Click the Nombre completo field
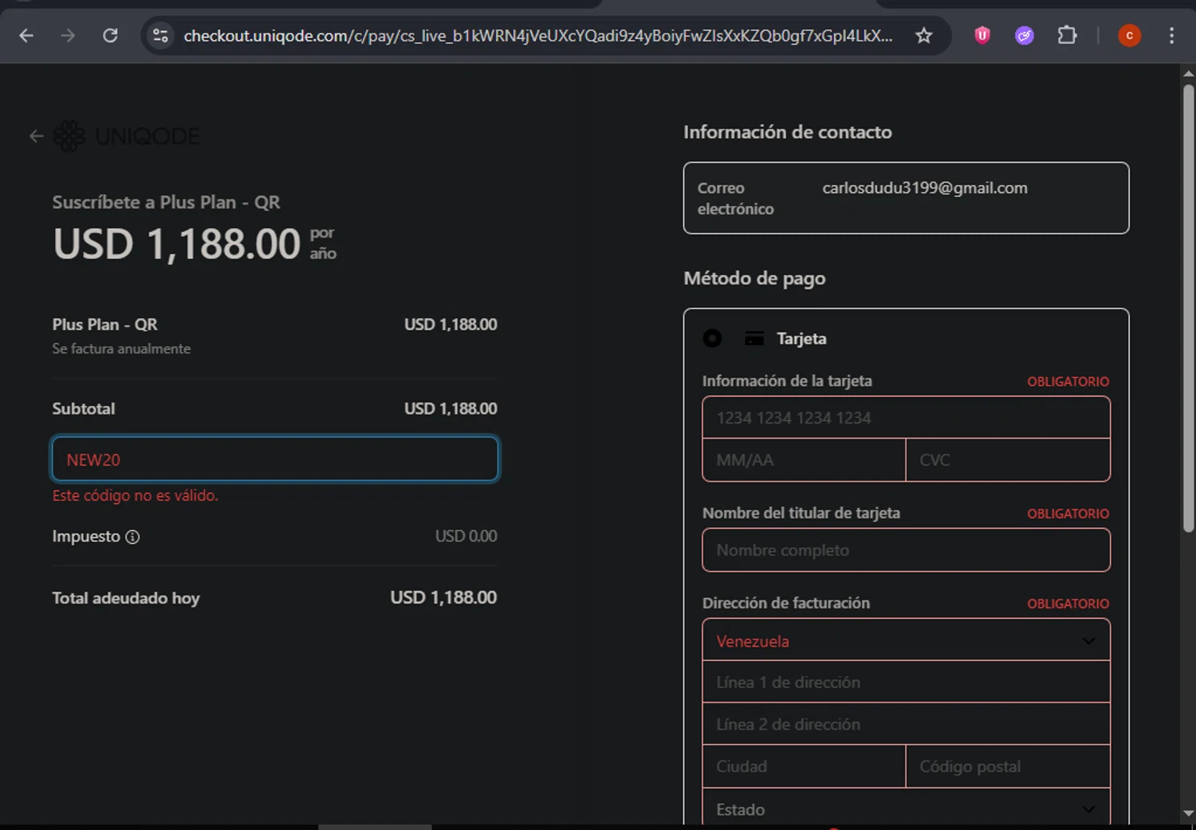This screenshot has width=1196, height=830. point(906,550)
